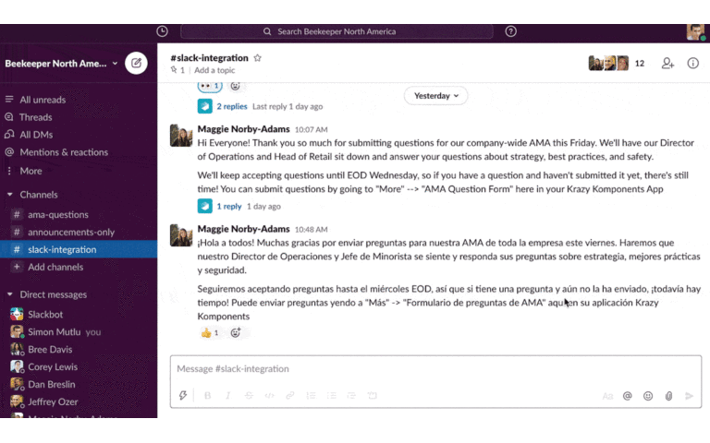Search Beekeeper North America field
Screen dimensions: 710x443
[x=337, y=31]
